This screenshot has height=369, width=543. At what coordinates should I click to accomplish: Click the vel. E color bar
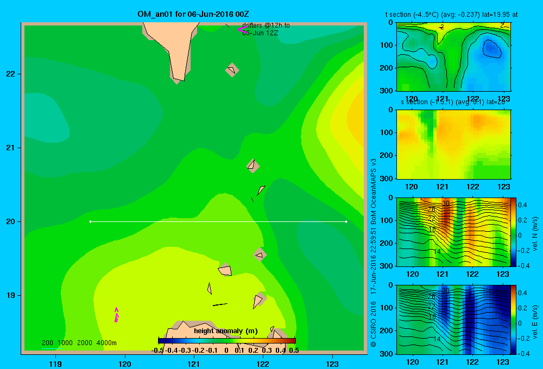(x=513, y=320)
